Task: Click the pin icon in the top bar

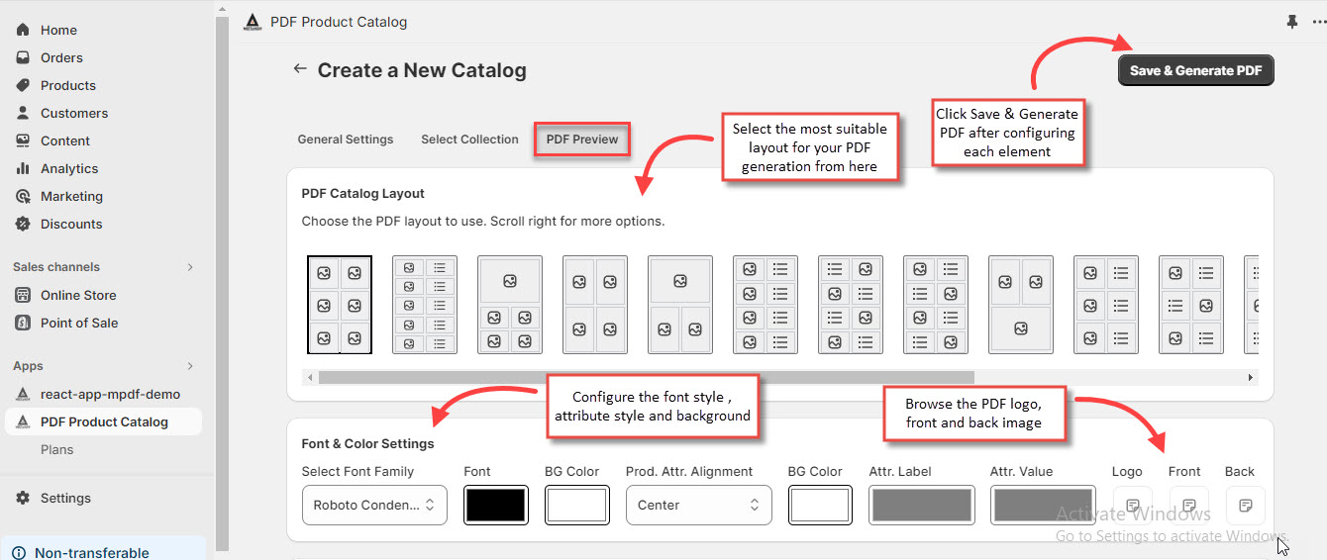Action: coord(1291,22)
